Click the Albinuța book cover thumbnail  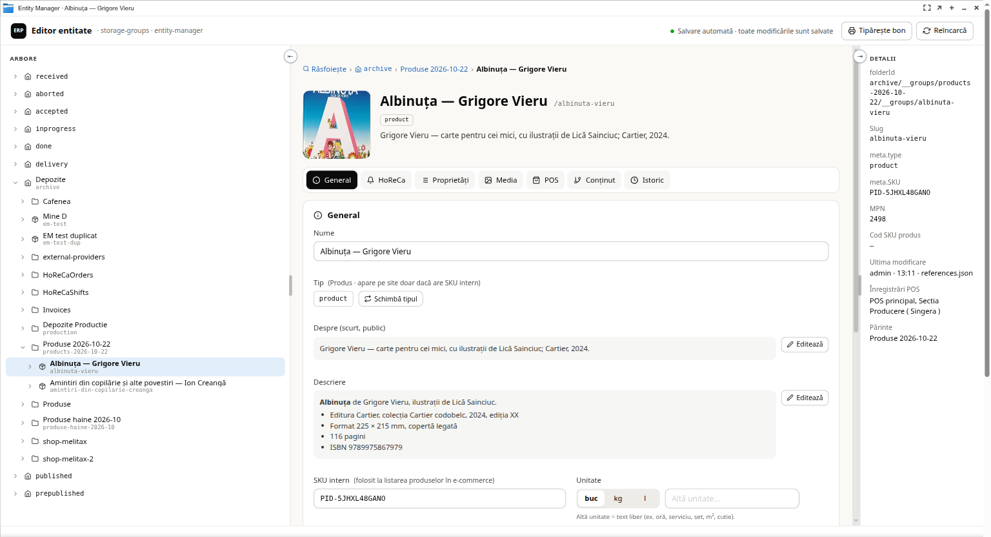[x=337, y=125]
